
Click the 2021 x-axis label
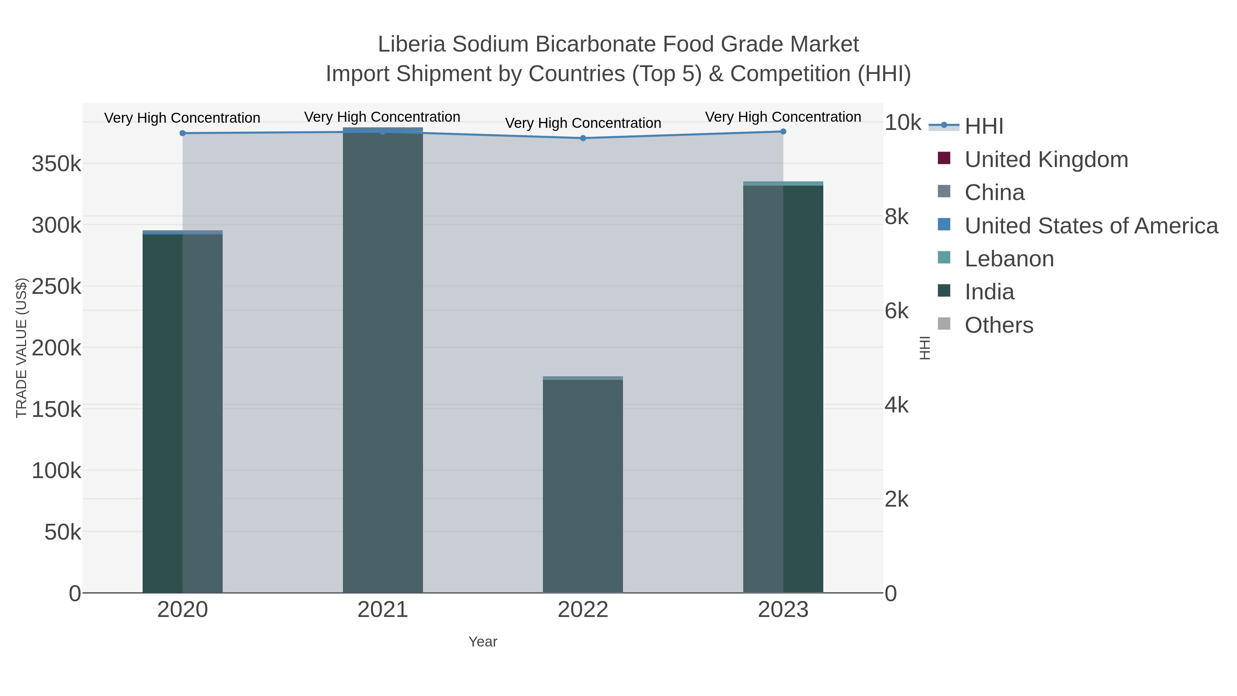[383, 610]
